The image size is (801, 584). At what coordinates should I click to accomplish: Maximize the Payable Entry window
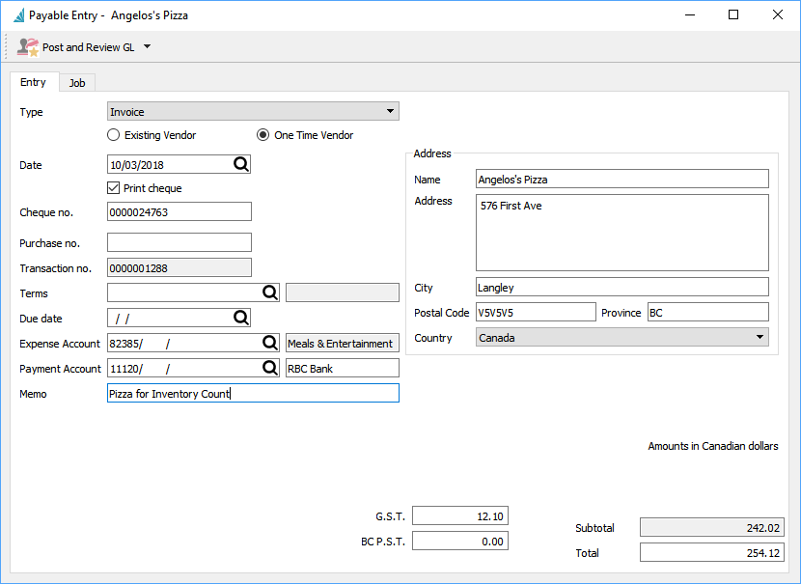click(x=733, y=15)
